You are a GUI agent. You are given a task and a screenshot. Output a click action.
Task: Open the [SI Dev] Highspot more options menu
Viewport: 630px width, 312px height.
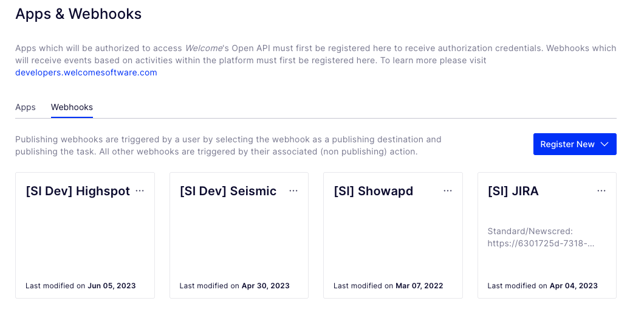[140, 191]
